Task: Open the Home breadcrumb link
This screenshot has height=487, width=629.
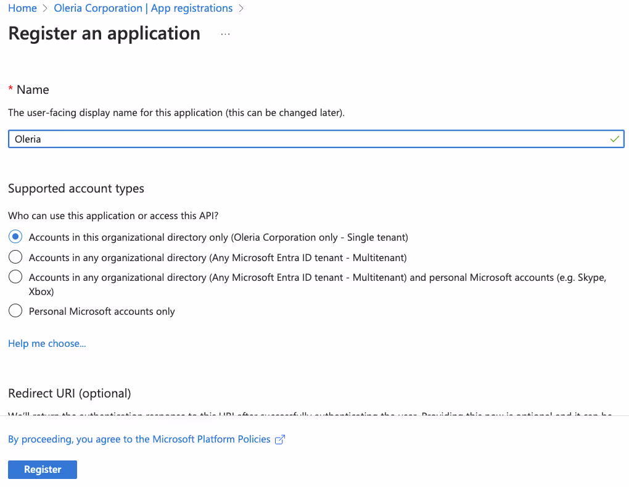Action: [x=22, y=8]
